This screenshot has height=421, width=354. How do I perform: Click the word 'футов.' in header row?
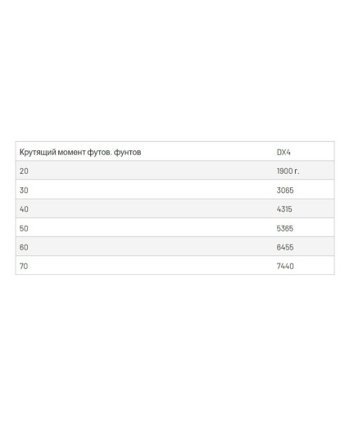point(100,153)
